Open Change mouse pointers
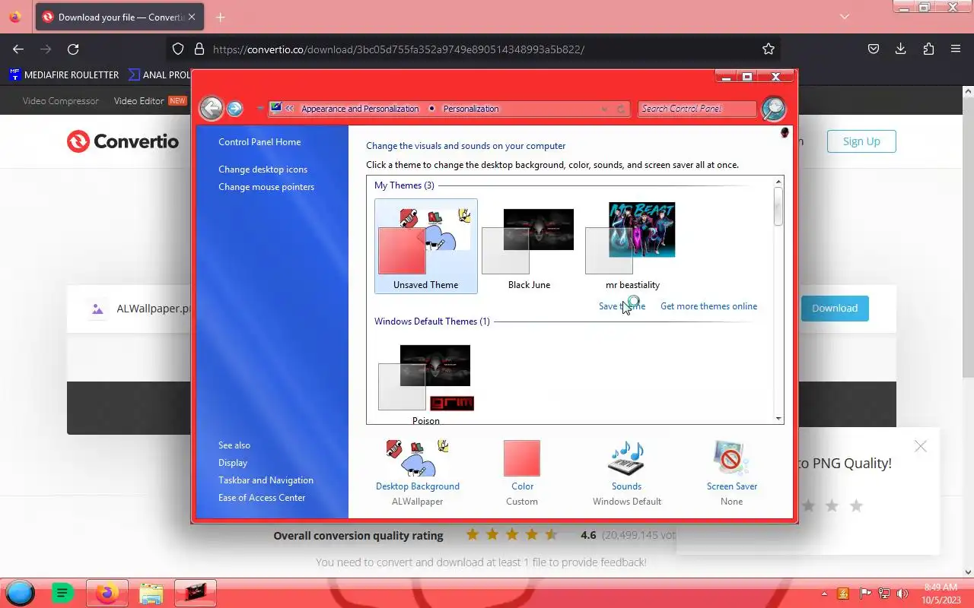Image resolution: width=974 pixels, height=608 pixels. click(266, 187)
